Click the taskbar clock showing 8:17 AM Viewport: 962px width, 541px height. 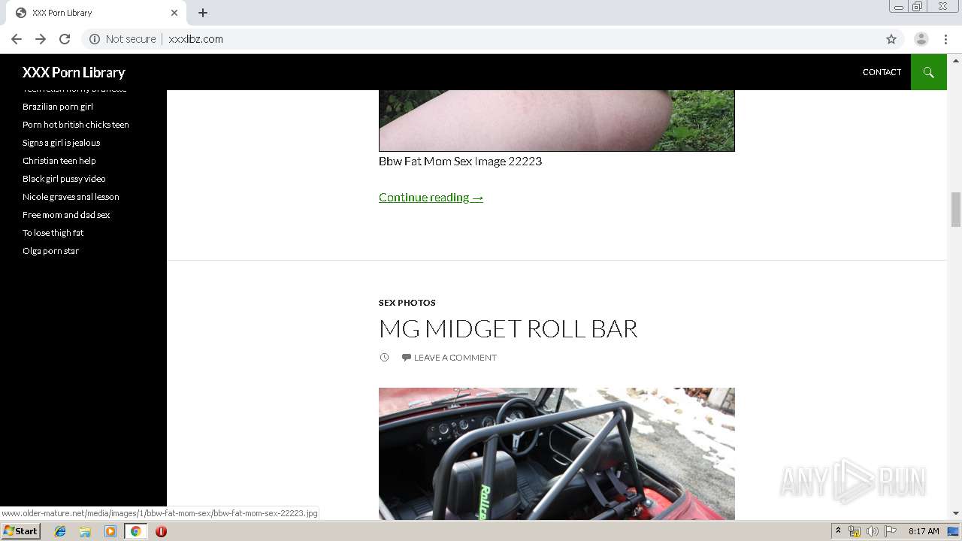[x=924, y=531]
